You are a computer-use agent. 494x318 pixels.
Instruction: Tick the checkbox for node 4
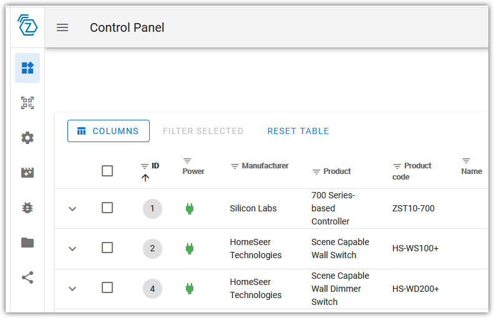[x=107, y=288]
